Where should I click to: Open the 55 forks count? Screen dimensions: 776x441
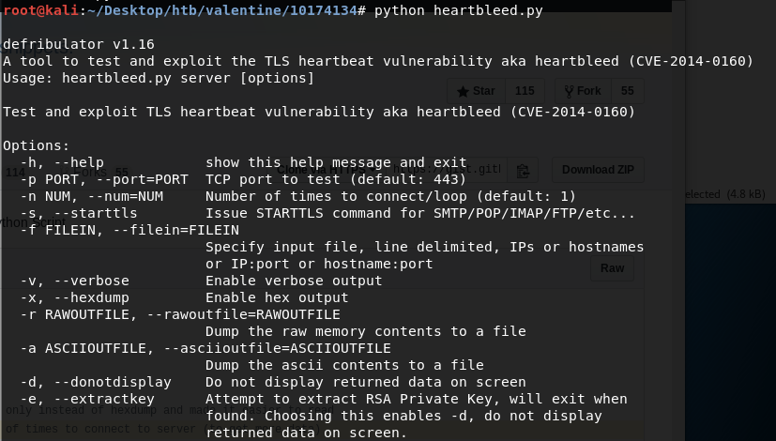coord(627,91)
